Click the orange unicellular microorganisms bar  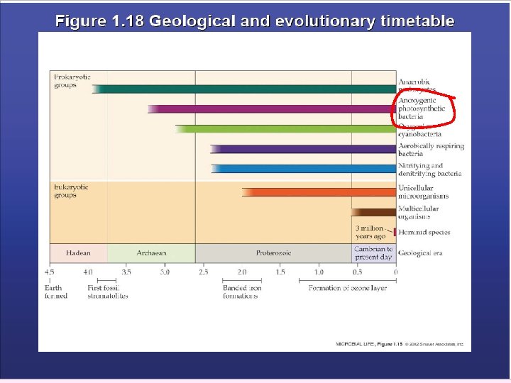point(319,192)
